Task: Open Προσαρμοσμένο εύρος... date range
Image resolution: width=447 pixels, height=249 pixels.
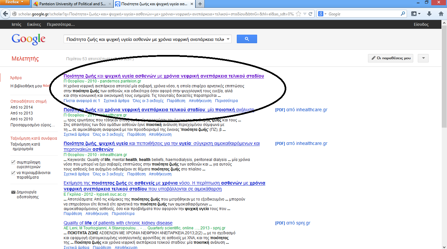Action: click(32, 125)
